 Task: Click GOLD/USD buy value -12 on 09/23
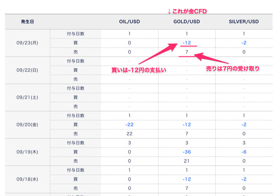coord(186,43)
